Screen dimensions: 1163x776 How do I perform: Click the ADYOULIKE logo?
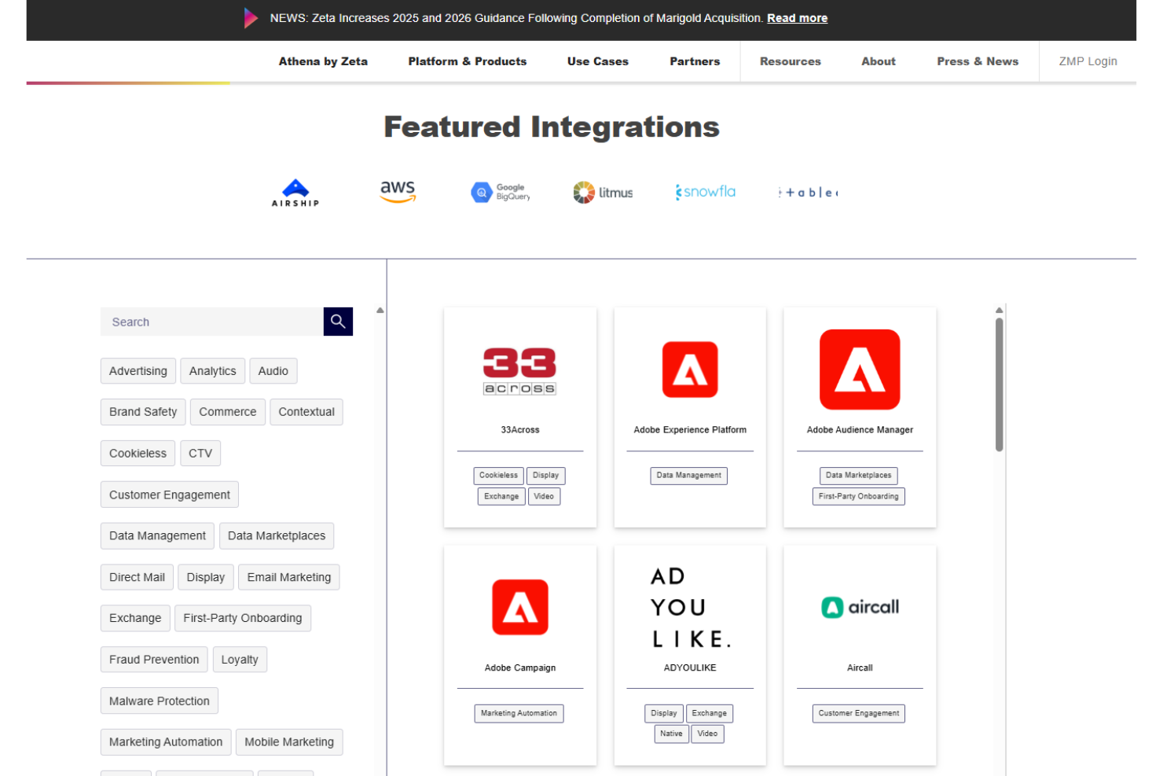tap(690, 607)
